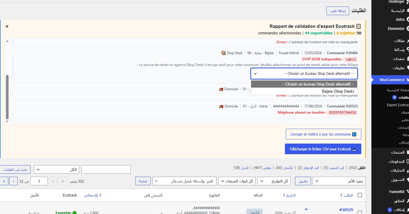
Task: Click the refresh icon on Corriger communes button
Action: 354,134
